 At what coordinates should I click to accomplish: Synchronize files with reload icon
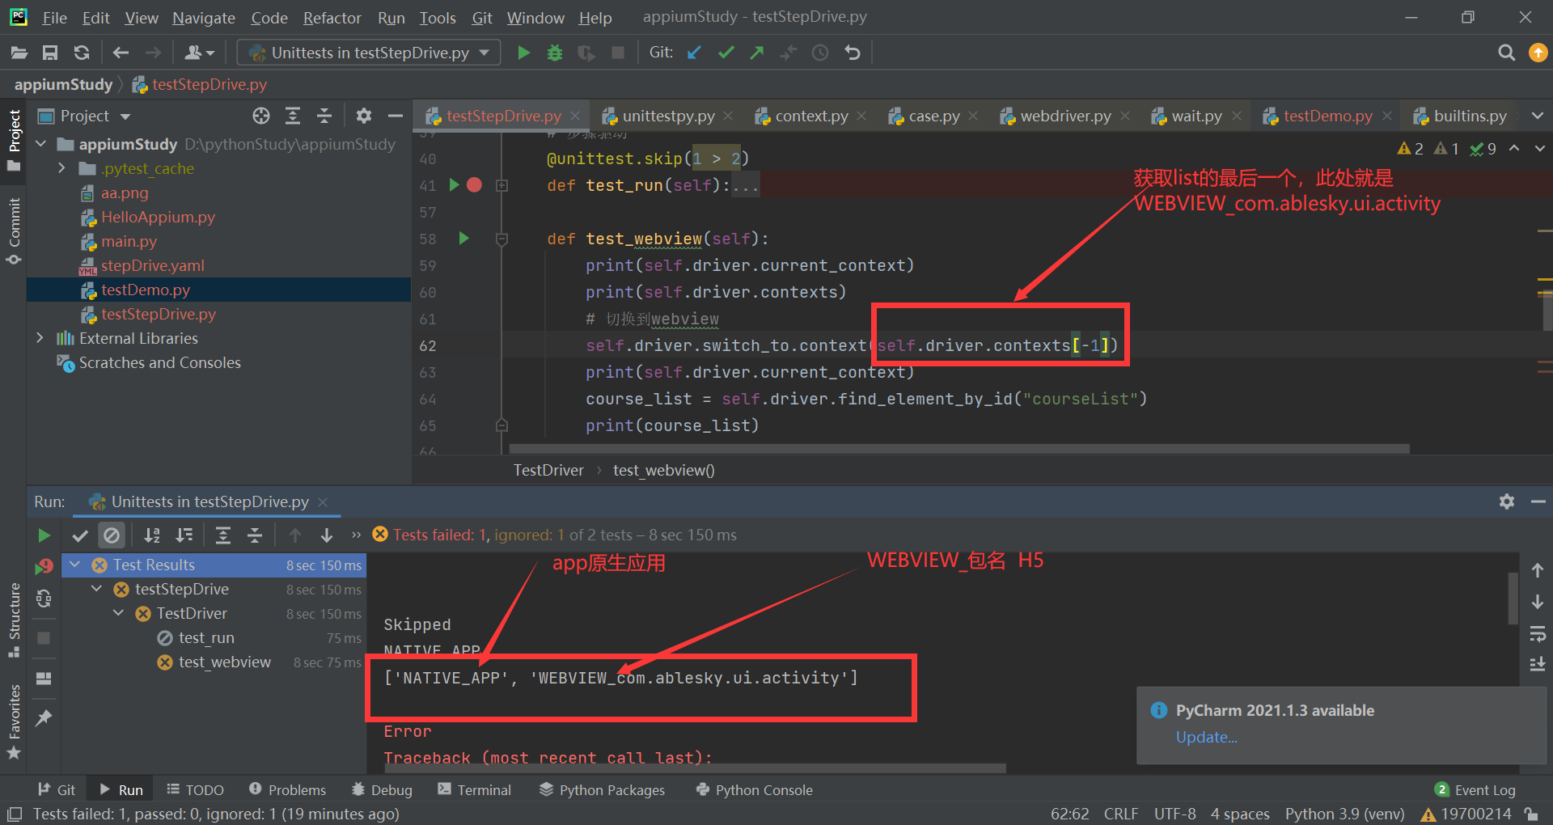point(82,53)
